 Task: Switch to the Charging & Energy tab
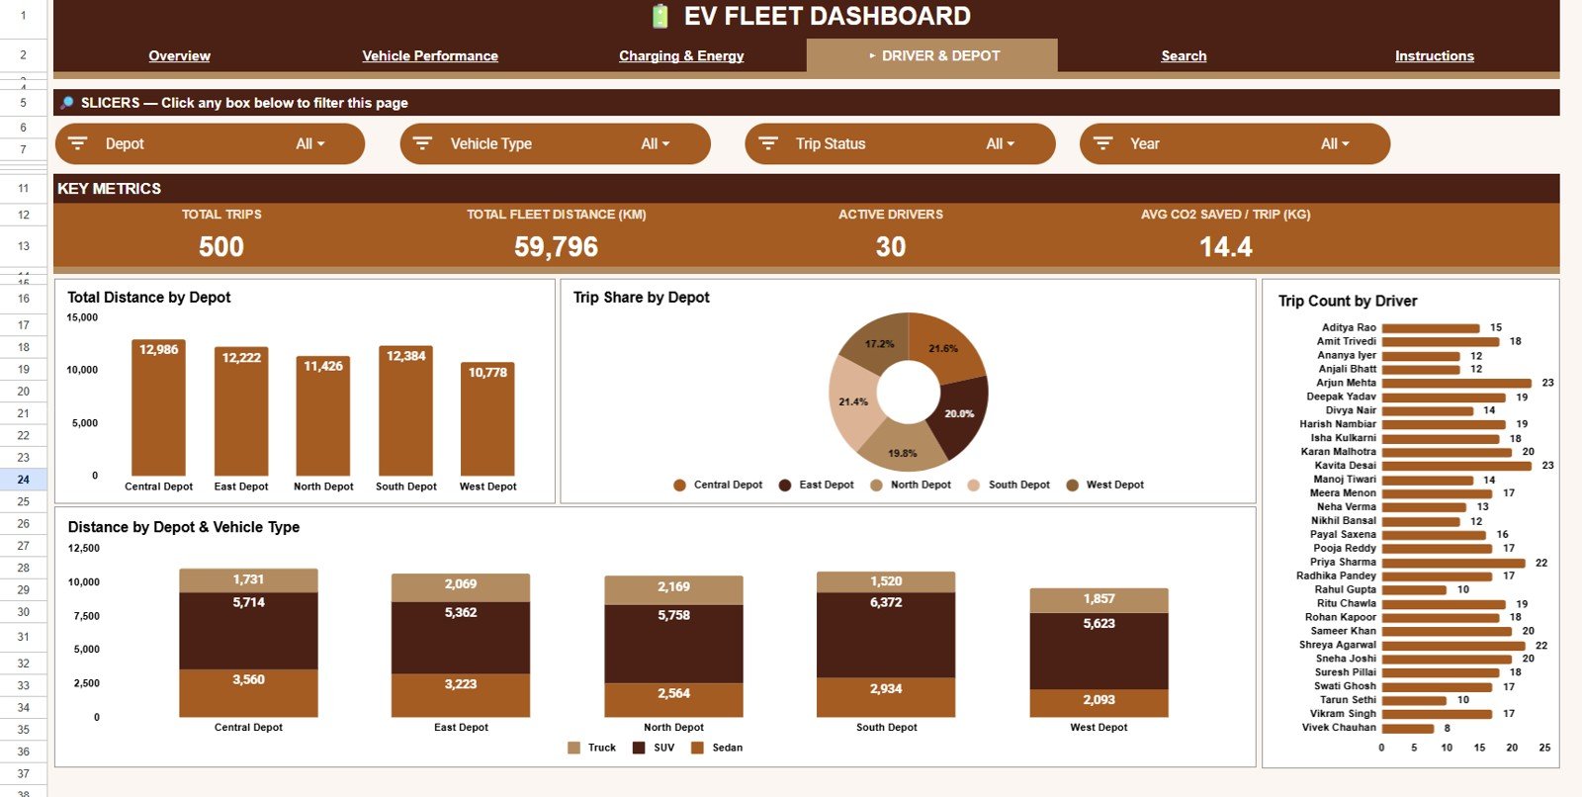[681, 56]
